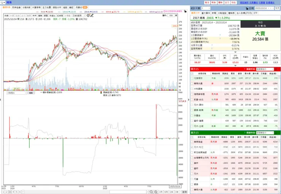The image size is (281, 194).
Task: Zoom in the chart with plus magnifier
Action: (x=156, y=192)
